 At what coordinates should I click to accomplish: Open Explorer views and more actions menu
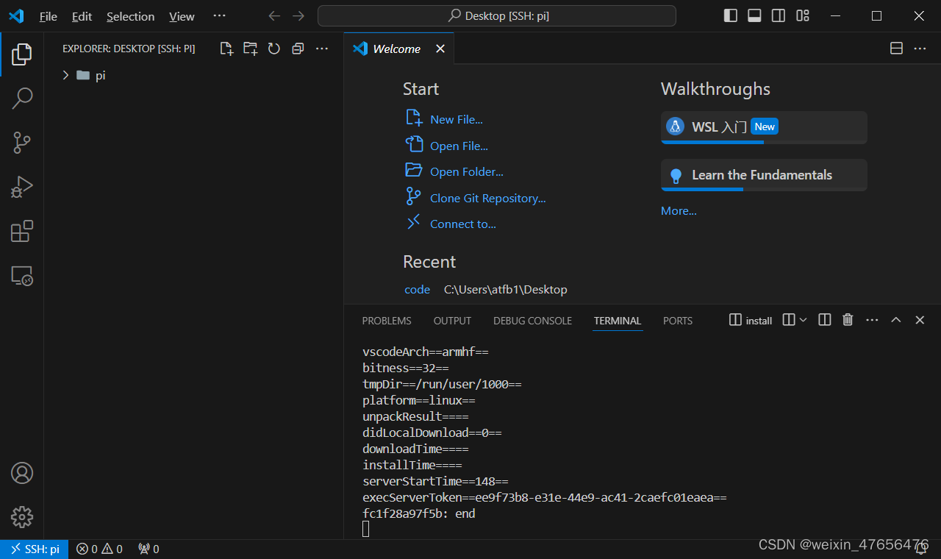coord(321,49)
